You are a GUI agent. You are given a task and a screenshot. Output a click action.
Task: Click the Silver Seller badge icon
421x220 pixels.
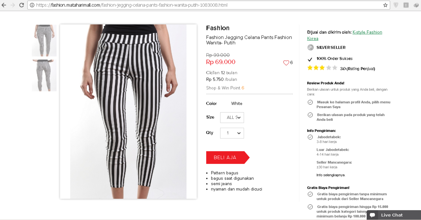310,48
